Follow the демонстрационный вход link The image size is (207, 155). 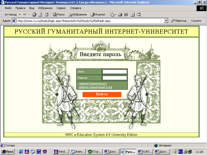click(x=95, y=87)
